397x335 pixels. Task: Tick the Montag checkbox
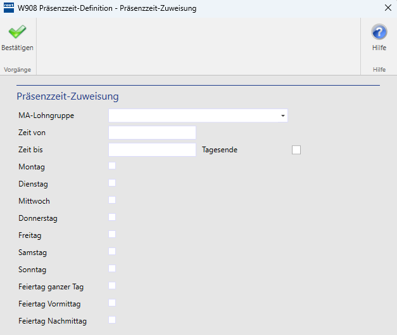[x=112, y=166]
